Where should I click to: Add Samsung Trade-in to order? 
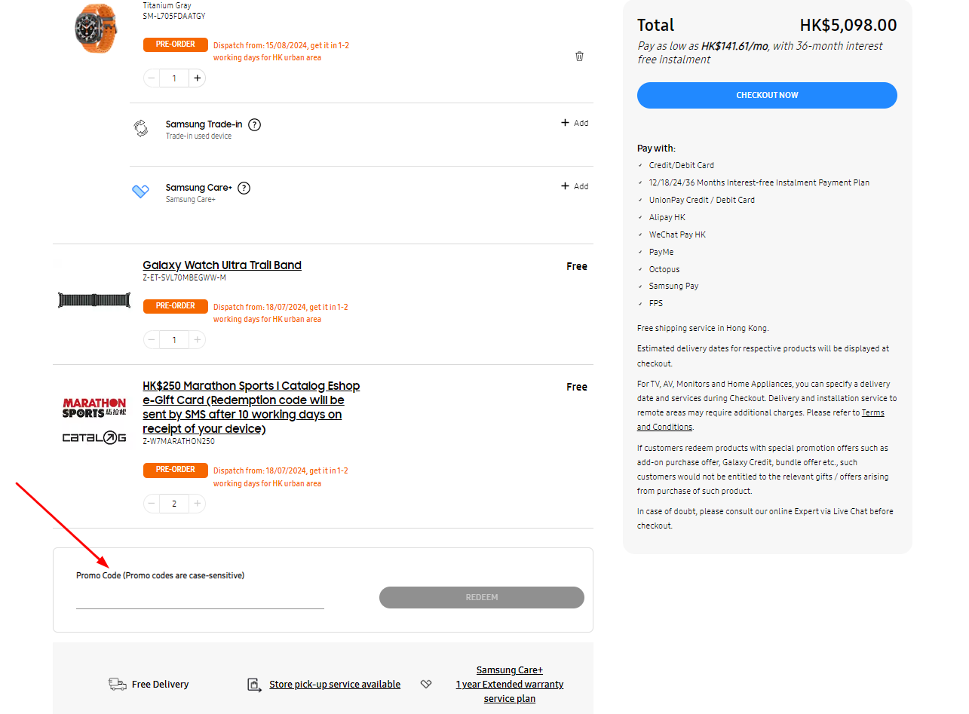point(575,123)
